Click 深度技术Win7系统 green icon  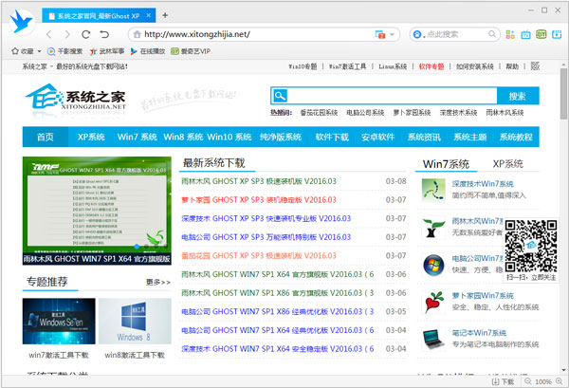click(433, 190)
